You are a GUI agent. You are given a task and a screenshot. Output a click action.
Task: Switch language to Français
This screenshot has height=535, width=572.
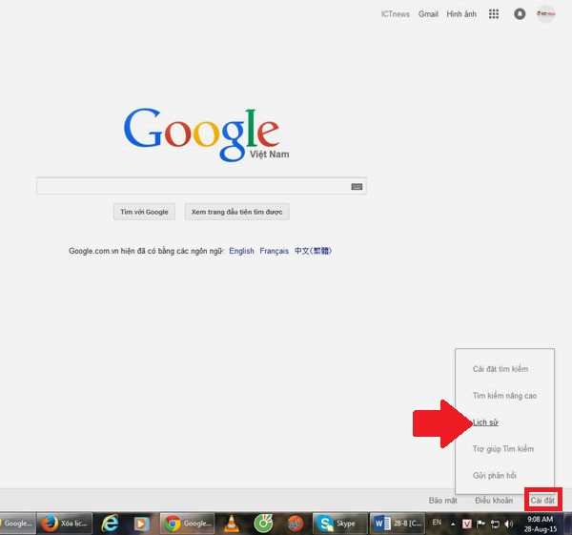pos(274,251)
